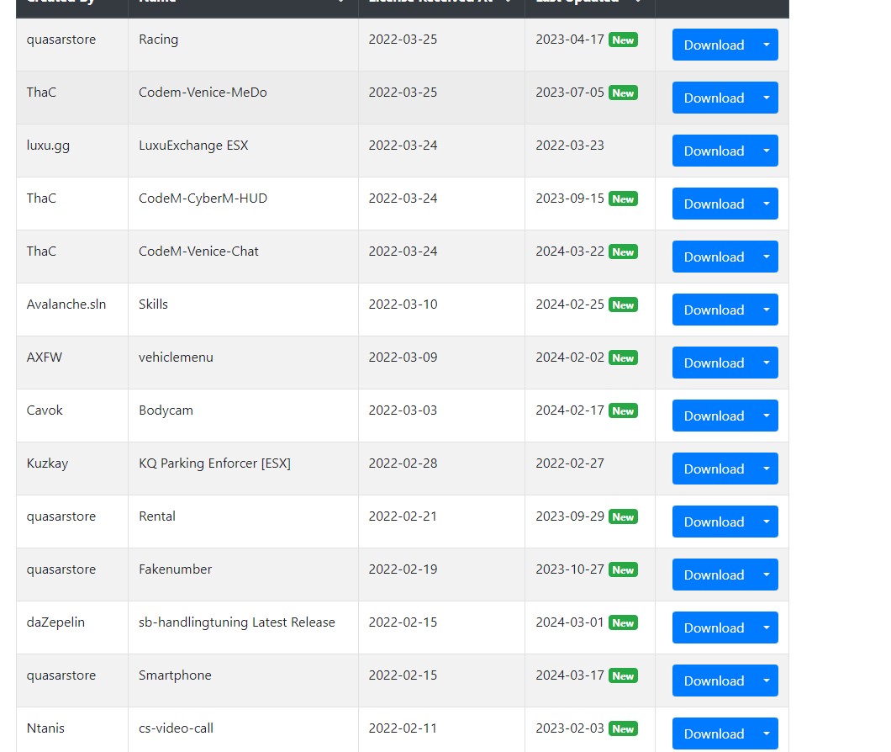Select the 'sb-handlingtuning Latest Release' cell
Image resolution: width=891 pixels, height=752 pixels.
(x=243, y=628)
